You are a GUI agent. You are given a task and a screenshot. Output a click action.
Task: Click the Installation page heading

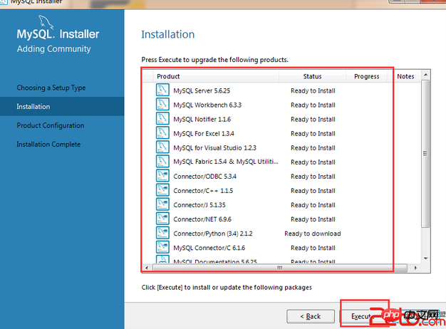click(168, 34)
